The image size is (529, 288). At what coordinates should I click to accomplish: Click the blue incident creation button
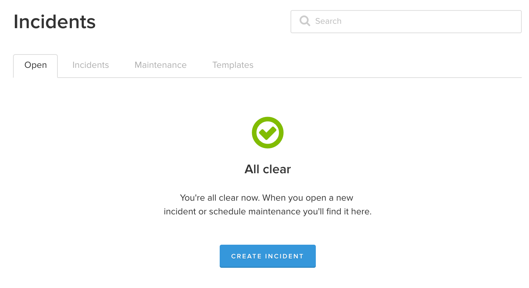[x=267, y=256]
